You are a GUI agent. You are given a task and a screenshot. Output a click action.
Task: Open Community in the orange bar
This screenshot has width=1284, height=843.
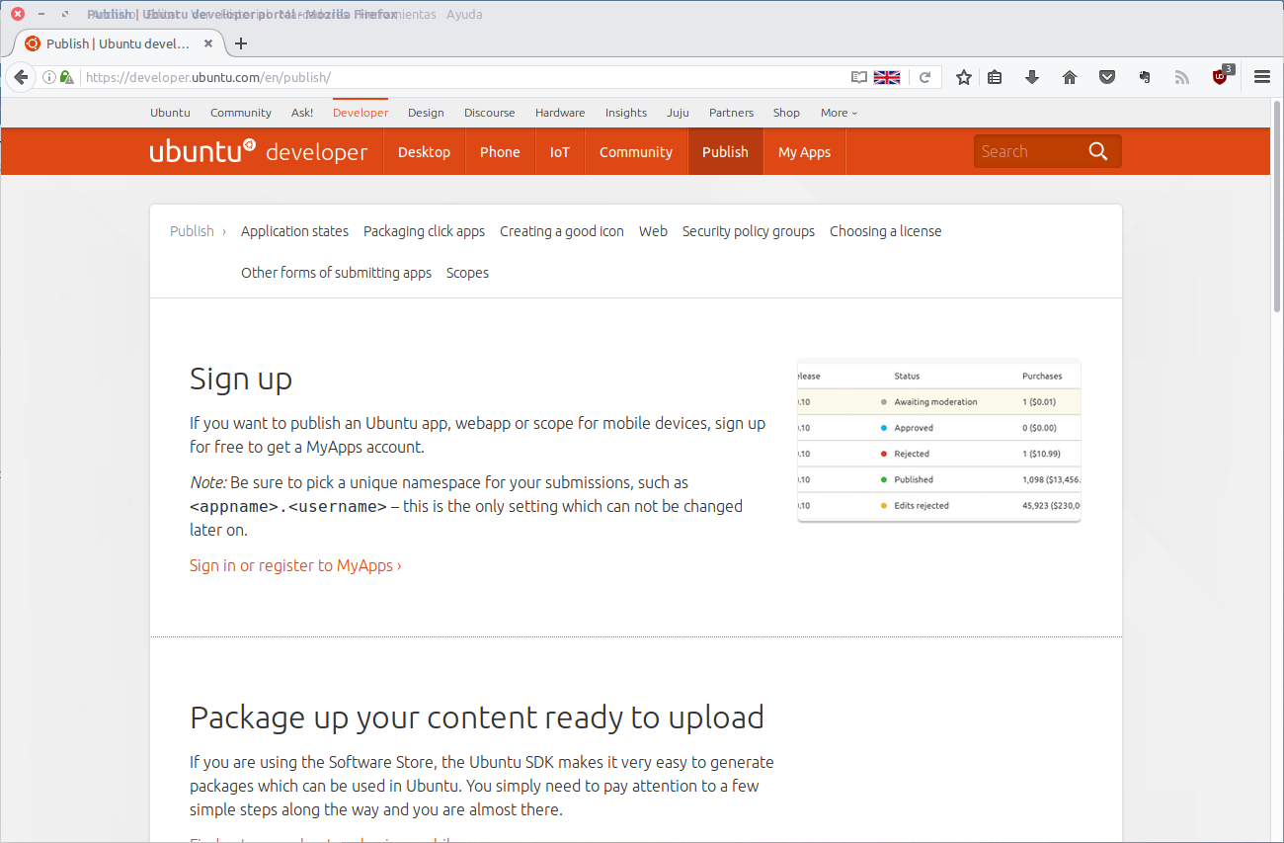click(636, 151)
